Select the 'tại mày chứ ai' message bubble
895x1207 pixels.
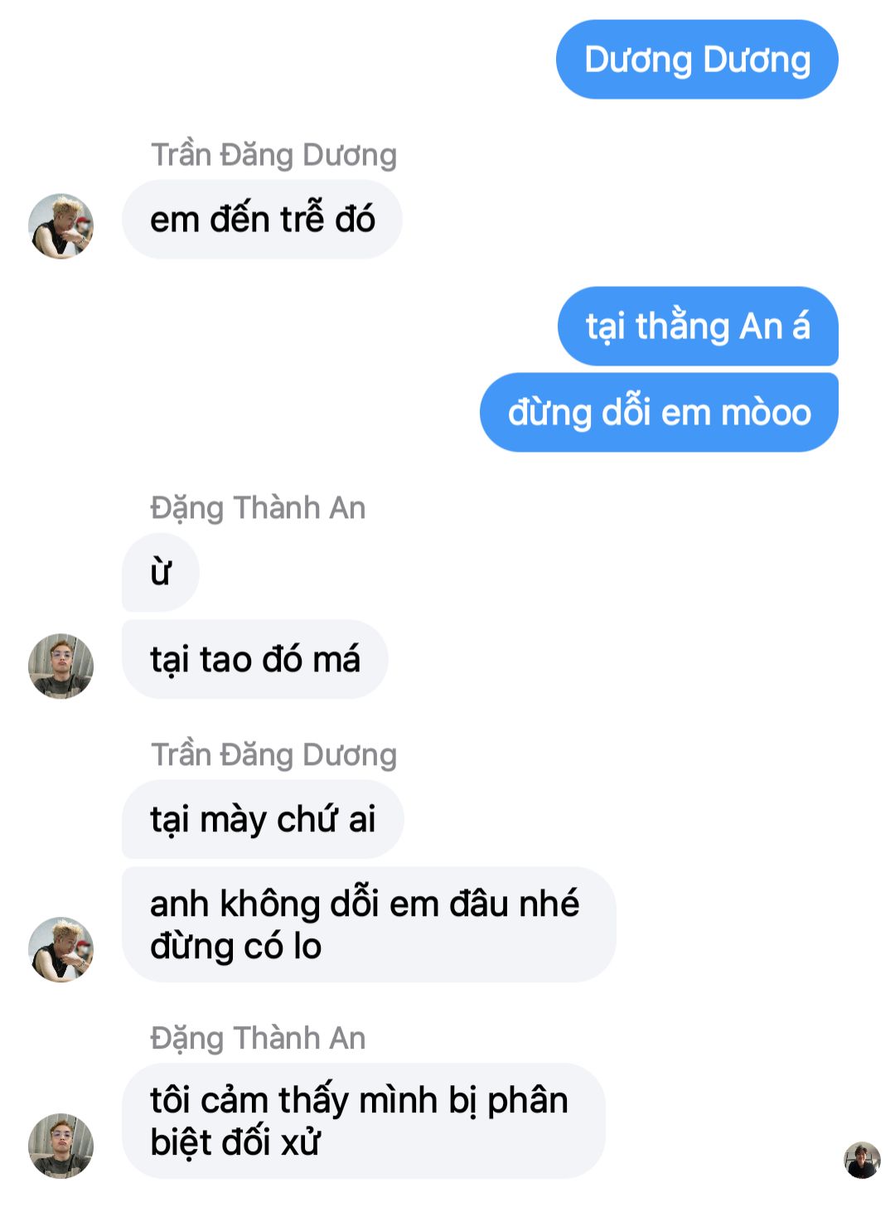click(x=263, y=820)
